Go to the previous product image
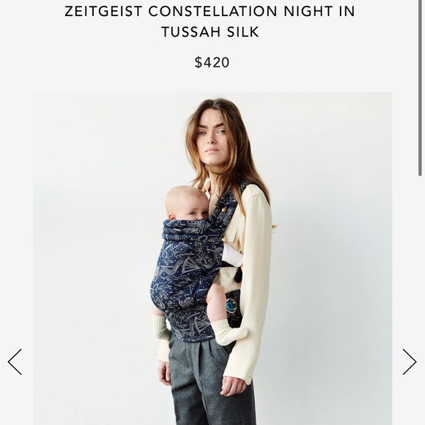 click(x=15, y=361)
